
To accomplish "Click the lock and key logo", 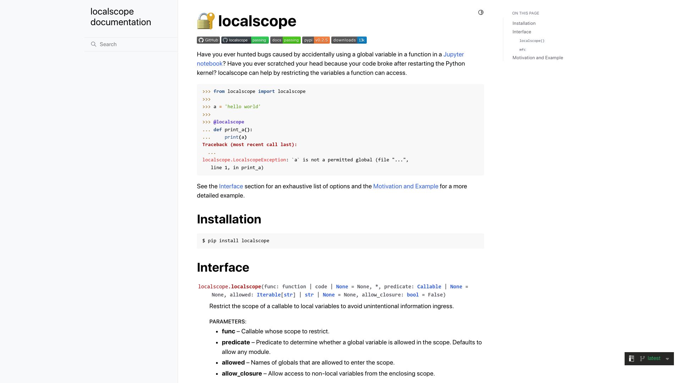I will click(206, 21).
